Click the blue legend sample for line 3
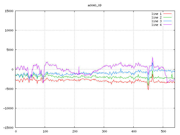This screenshot has height=135, width=180. (168, 21)
